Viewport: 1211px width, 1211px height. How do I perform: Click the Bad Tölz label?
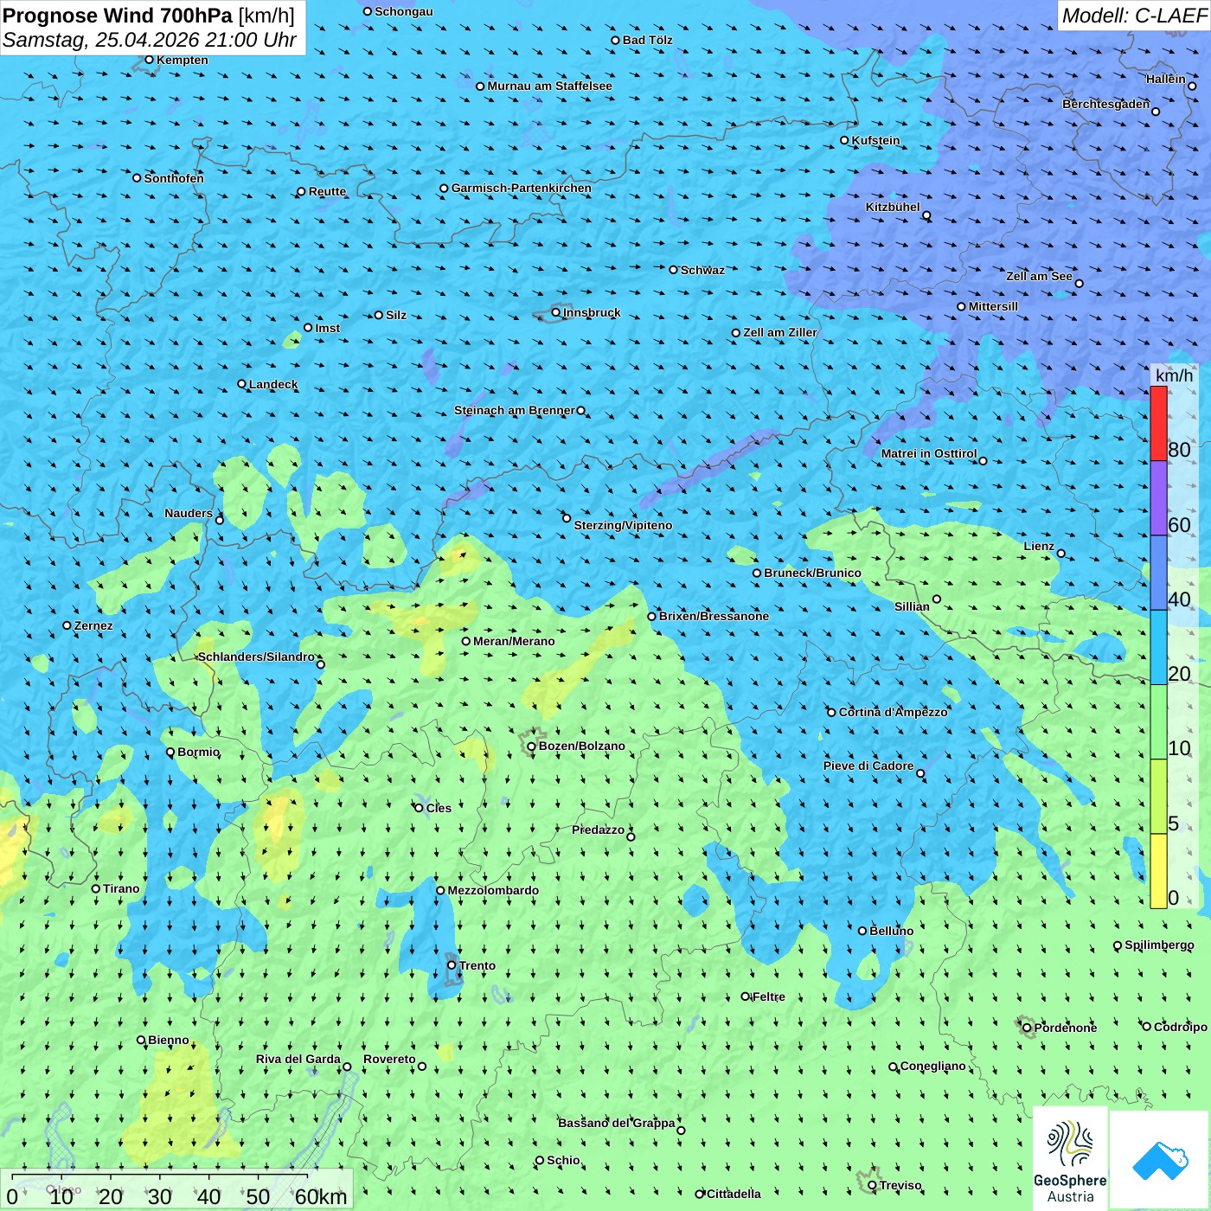(648, 40)
